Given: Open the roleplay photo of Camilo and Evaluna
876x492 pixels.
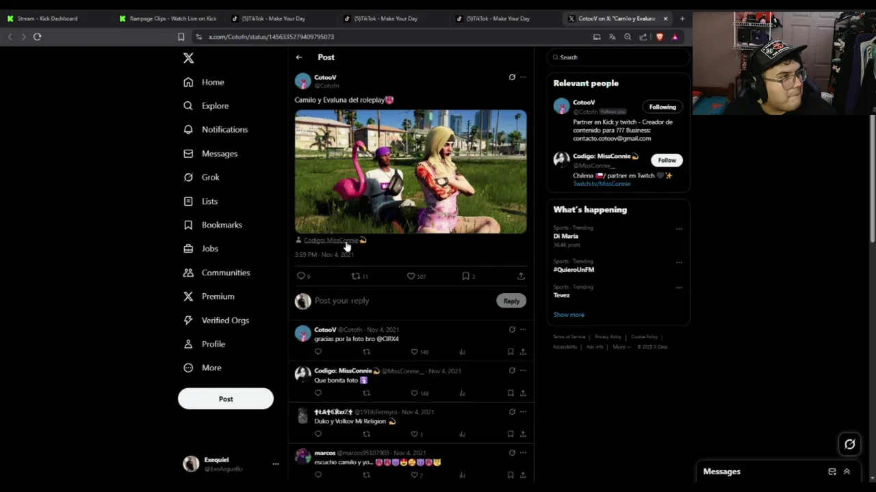Looking at the screenshot, I should tap(411, 172).
